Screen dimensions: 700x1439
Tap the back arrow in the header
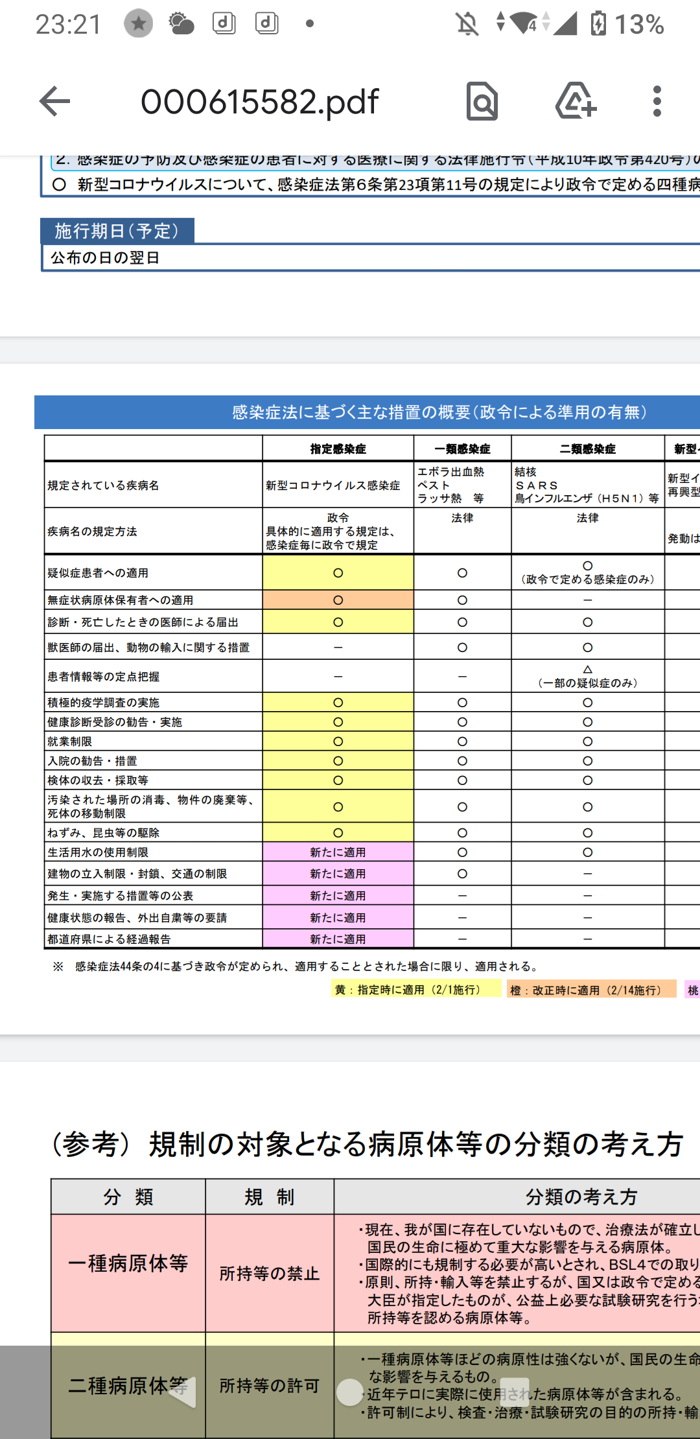[x=54, y=101]
